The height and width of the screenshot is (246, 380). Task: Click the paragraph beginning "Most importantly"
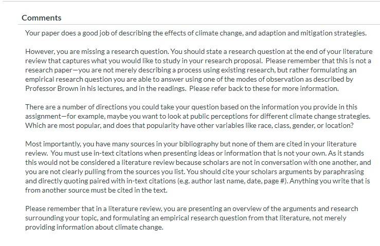tap(198, 167)
